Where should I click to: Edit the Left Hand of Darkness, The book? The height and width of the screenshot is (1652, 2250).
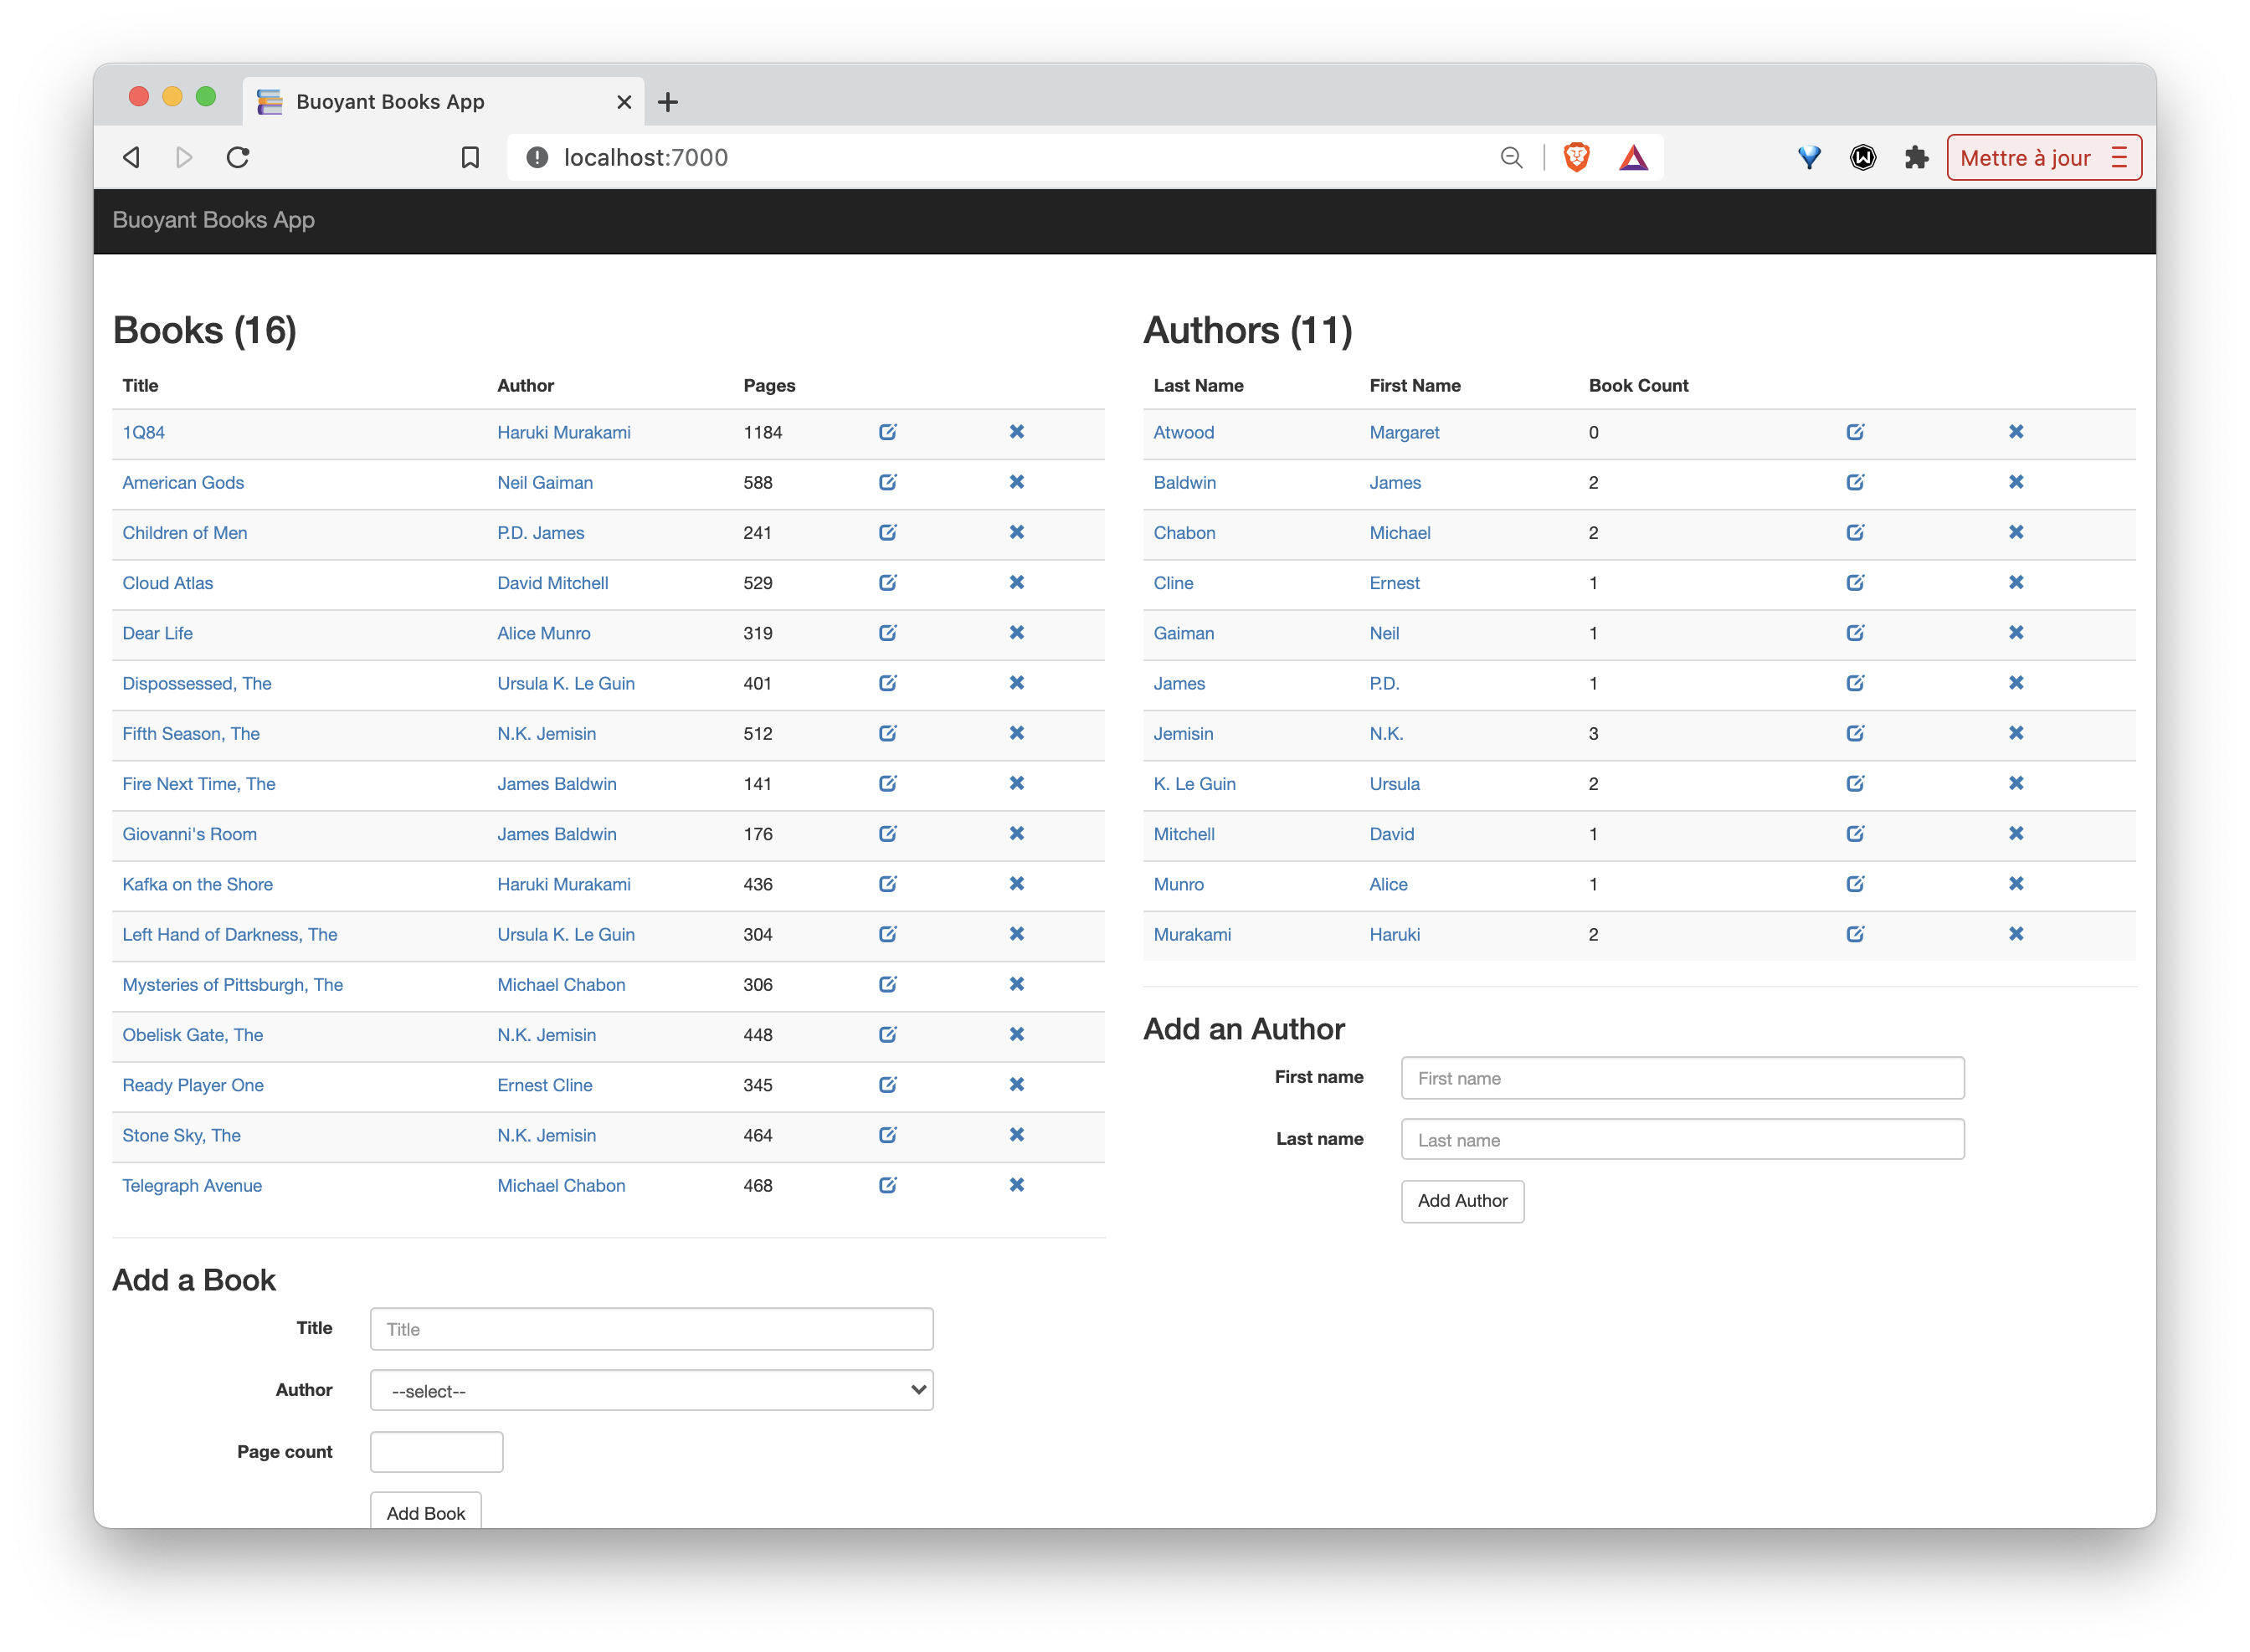(887, 934)
